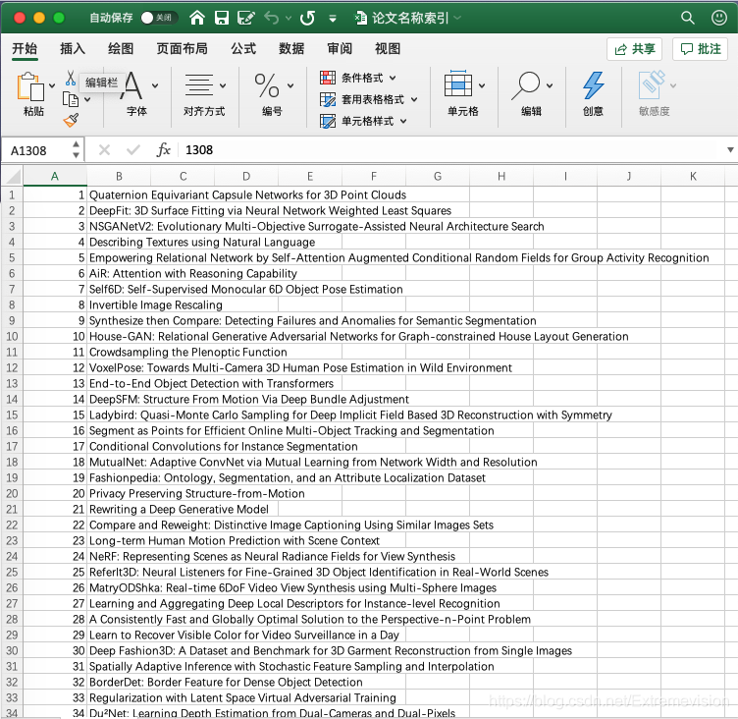Click the cancel X in formula bar

(x=104, y=150)
